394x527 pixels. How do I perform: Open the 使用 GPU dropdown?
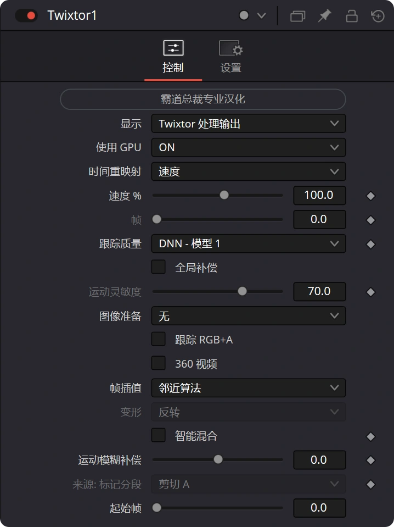coord(249,147)
